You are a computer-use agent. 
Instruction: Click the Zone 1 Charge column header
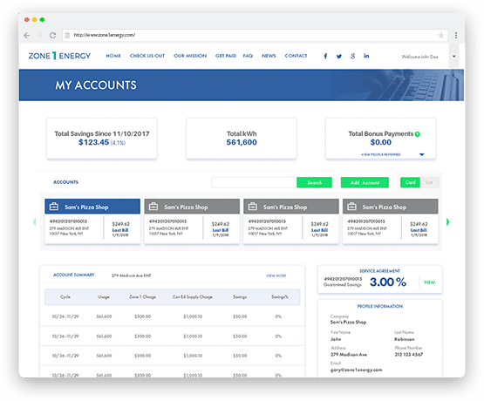click(143, 297)
